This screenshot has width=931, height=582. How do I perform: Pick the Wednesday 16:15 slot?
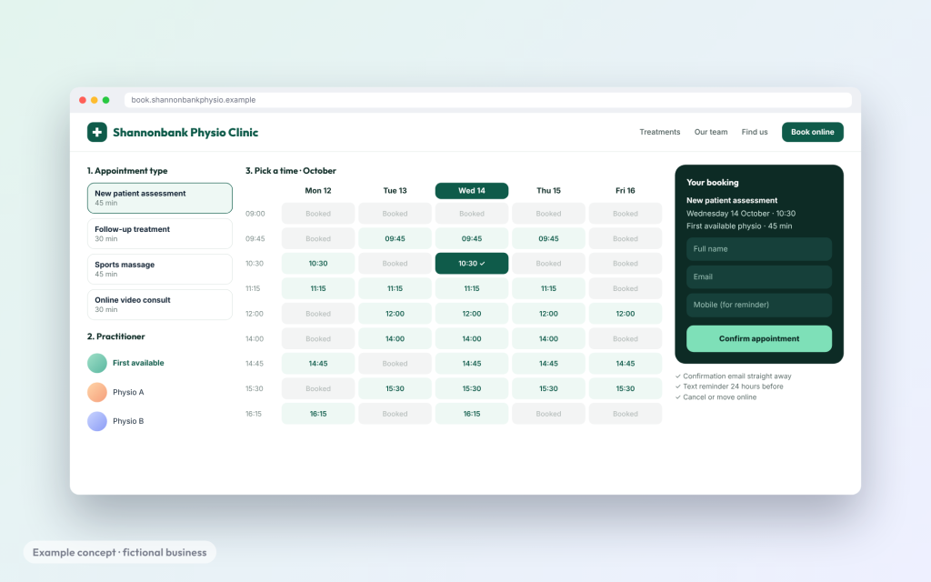click(x=472, y=414)
